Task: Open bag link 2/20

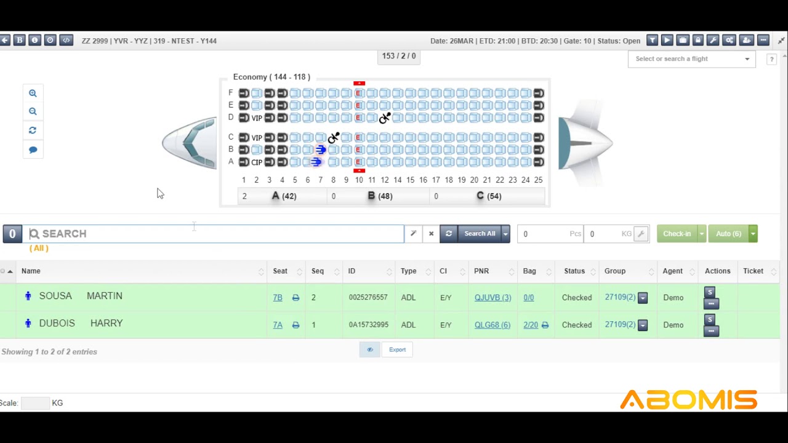Action: (x=531, y=325)
